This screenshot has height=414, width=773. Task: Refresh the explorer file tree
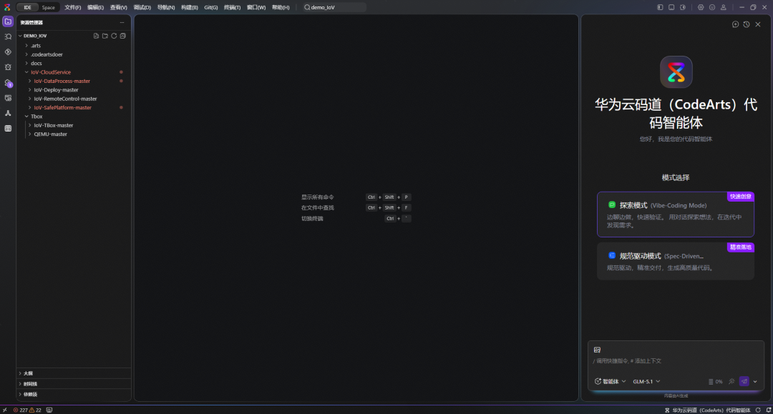[114, 36]
